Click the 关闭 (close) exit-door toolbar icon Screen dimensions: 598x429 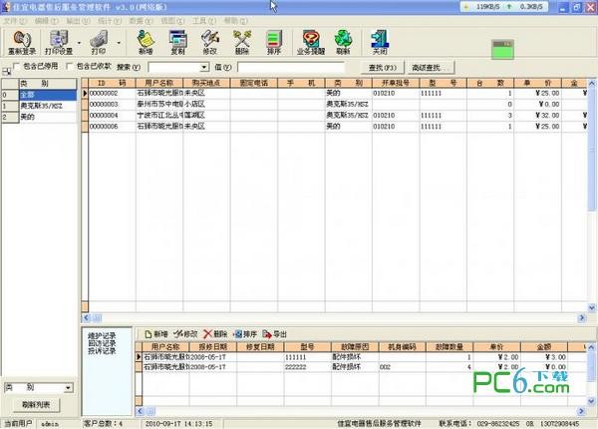coord(380,42)
